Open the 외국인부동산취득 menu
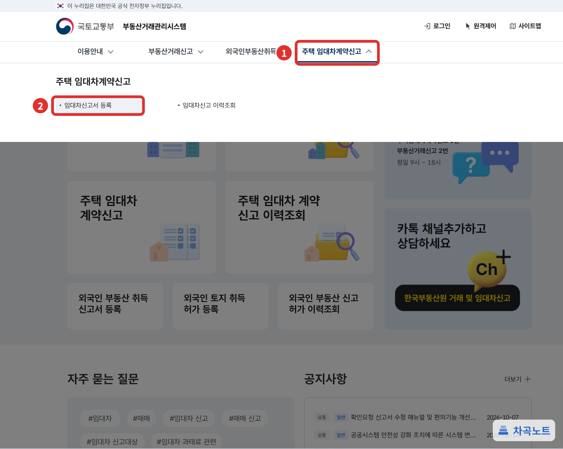This screenshot has width=563, height=449. (x=251, y=51)
